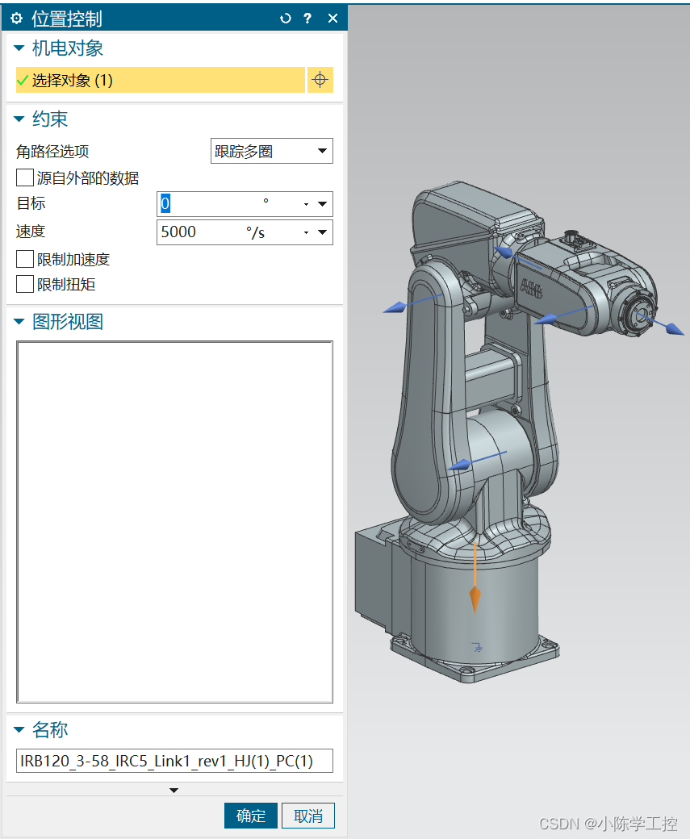This screenshot has height=839, width=690.
Task: Open the 跟踪多圈 angle path dropdown
Action: click(x=322, y=151)
